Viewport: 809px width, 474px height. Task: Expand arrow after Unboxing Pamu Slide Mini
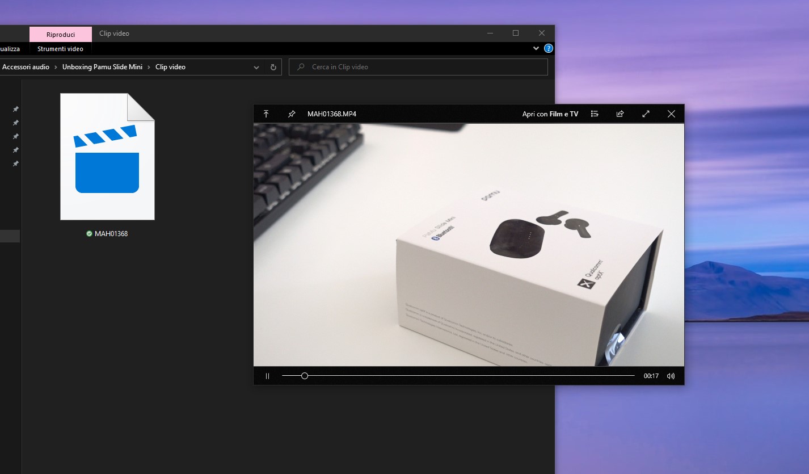149,67
